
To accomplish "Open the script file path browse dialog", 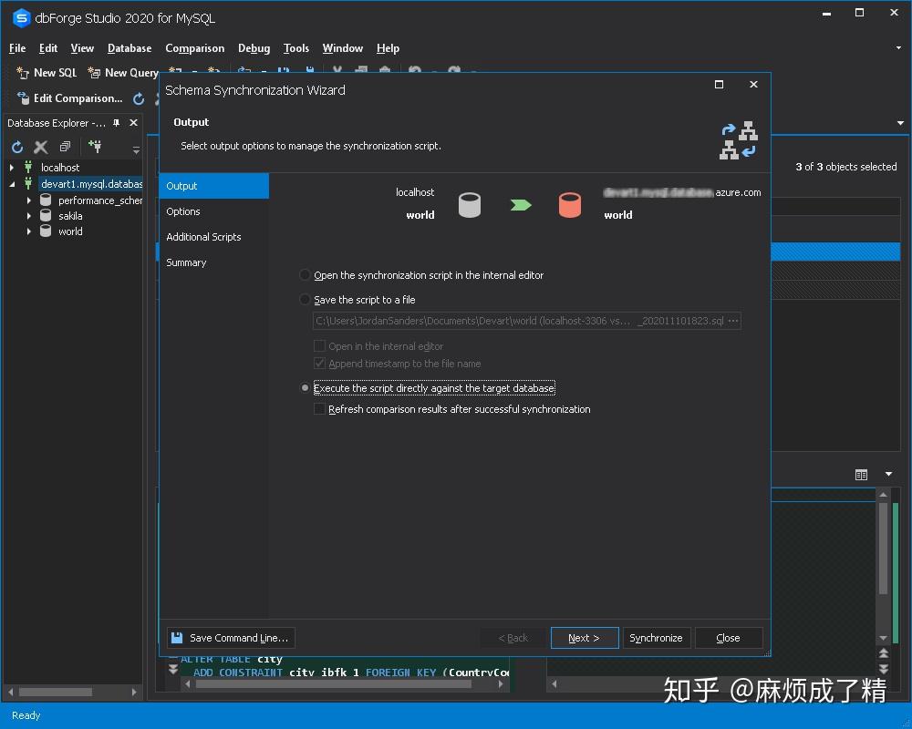I will point(732,321).
